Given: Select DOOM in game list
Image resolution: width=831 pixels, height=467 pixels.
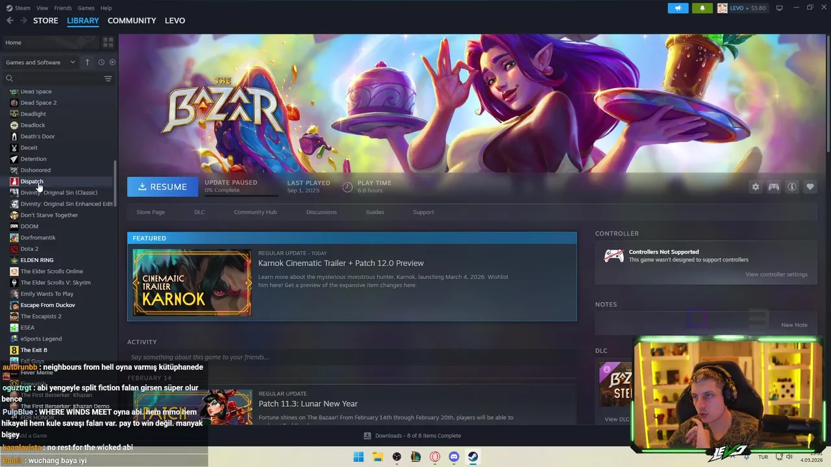Looking at the screenshot, I should 29,226.
